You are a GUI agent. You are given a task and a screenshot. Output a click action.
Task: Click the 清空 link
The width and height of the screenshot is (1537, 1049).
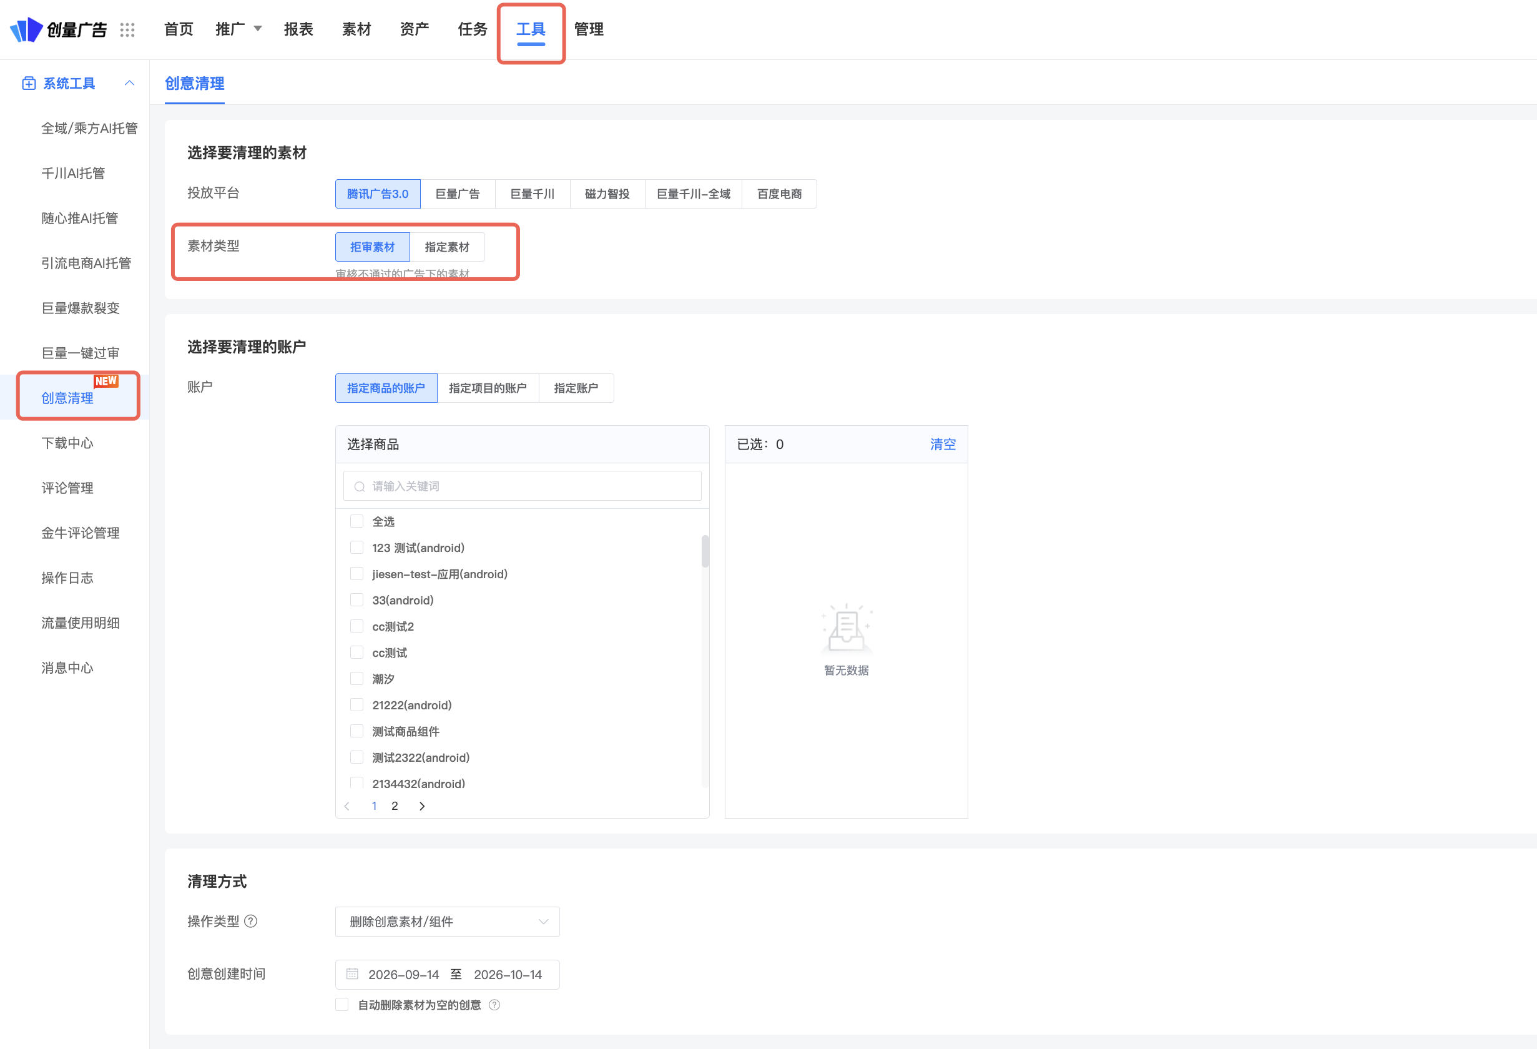pos(943,445)
